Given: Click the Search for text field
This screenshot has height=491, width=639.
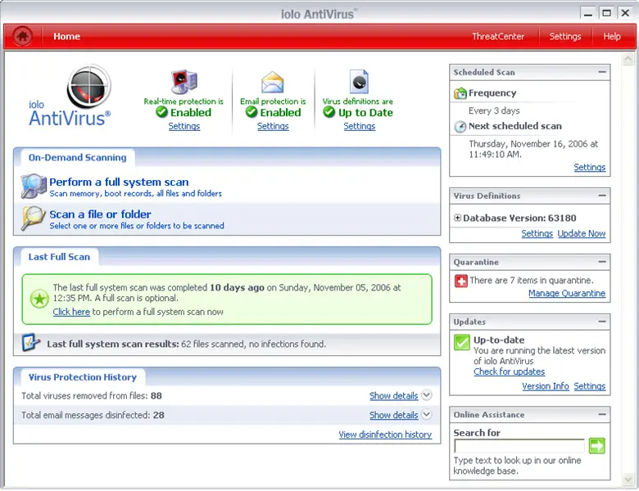Looking at the screenshot, I should click(519, 446).
